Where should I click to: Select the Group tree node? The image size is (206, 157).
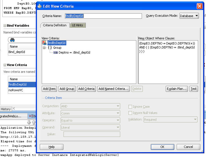pos(57,48)
